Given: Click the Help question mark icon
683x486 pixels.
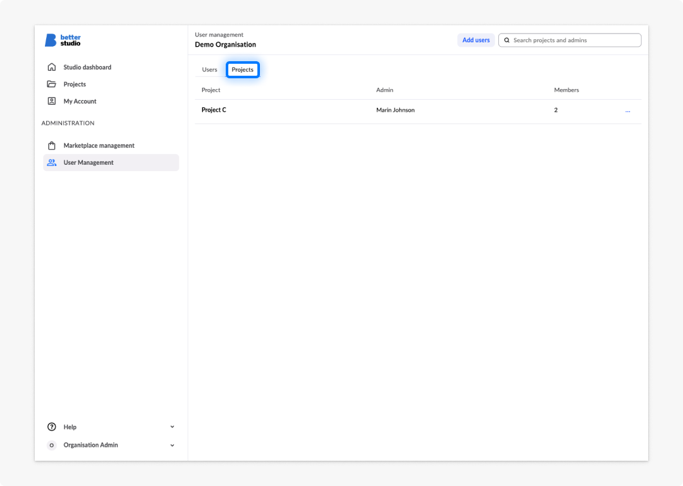Looking at the screenshot, I should pyautogui.click(x=51, y=427).
